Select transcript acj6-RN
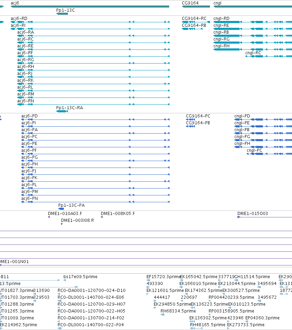This screenshot has height=330, width=292. [26, 101]
